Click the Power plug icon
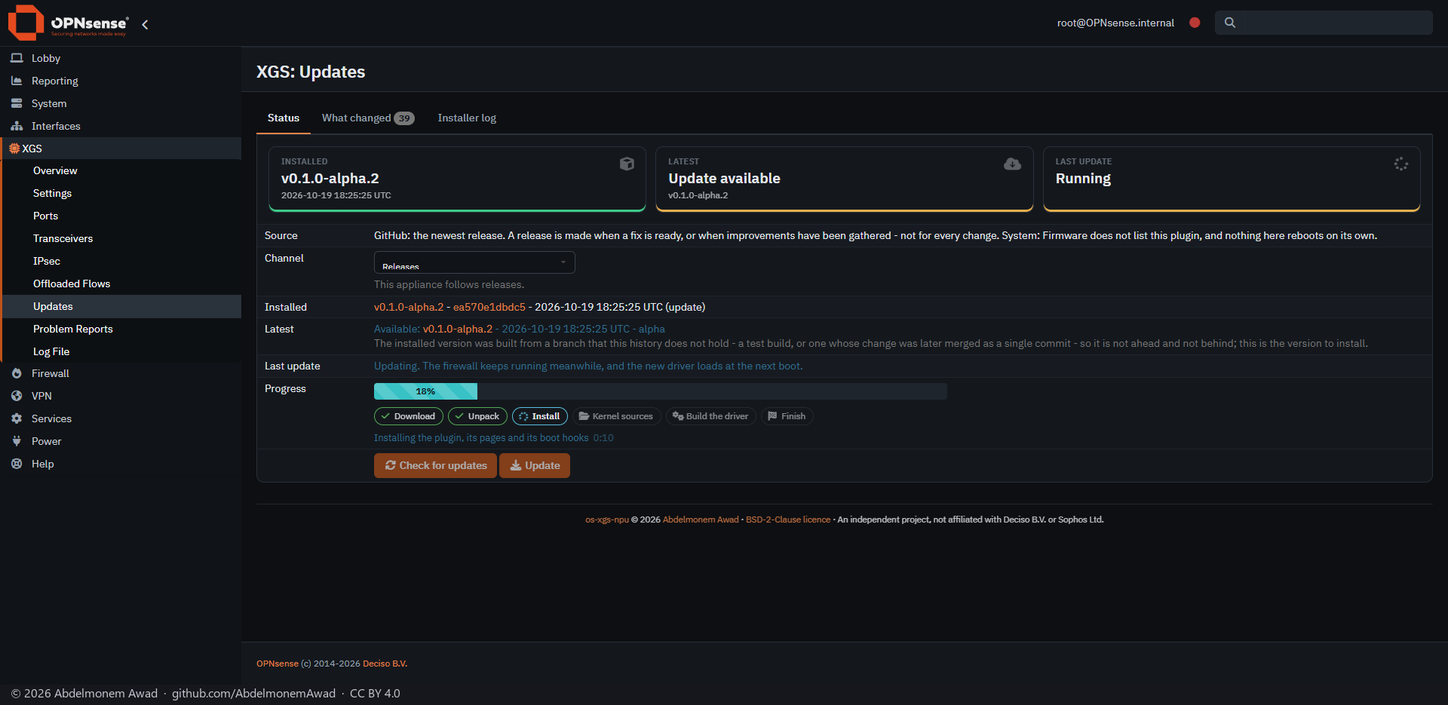 click(x=17, y=441)
